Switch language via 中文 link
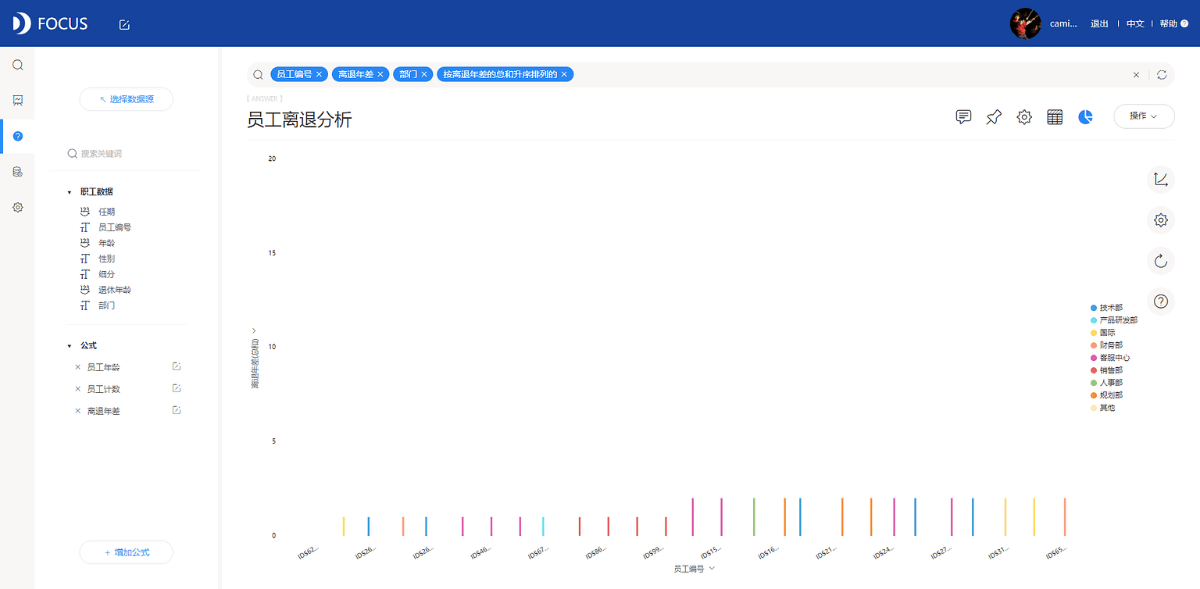This screenshot has width=1200, height=589. [x=1135, y=23]
